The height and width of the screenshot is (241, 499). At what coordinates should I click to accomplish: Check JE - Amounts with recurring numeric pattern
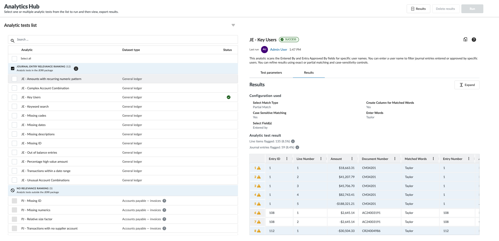coord(15,79)
